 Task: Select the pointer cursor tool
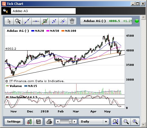pos(9,21)
